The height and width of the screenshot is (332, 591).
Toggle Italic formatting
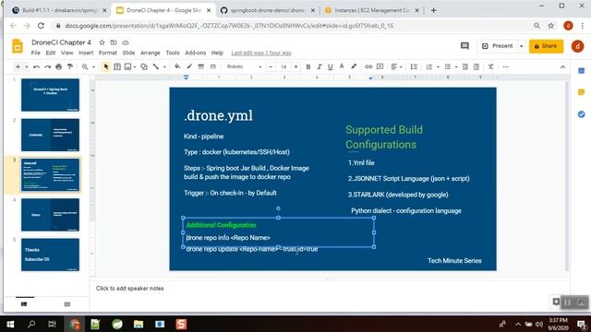320,67
